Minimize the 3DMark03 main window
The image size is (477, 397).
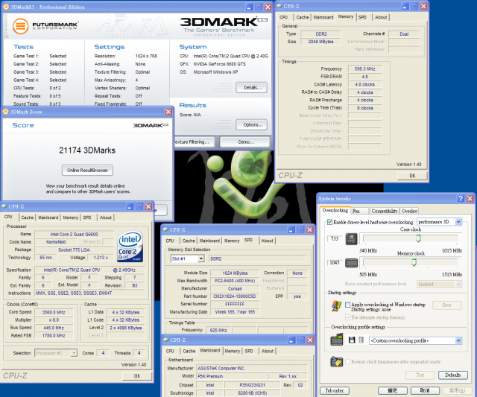point(250,7)
